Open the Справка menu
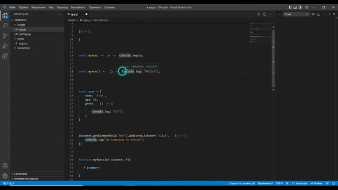Screen dimensions: 338x190 [x=109, y=7]
